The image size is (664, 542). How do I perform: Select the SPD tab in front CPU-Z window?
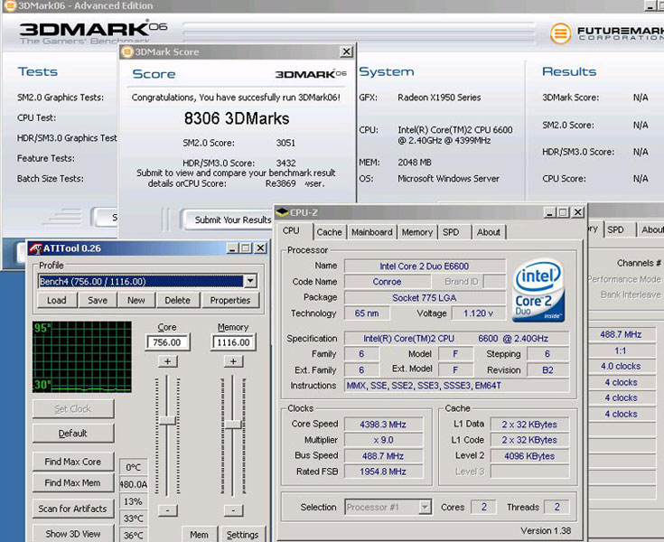pyautogui.click(x=451, y=232)
